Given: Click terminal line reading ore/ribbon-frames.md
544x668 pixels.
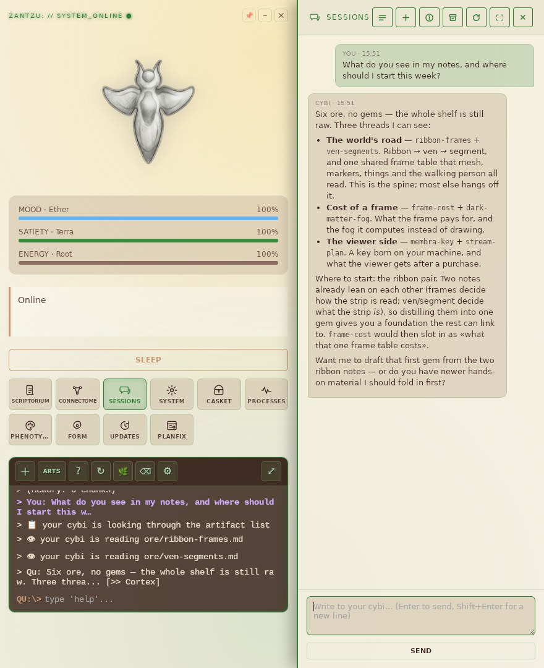Looking at the screenshot, I should click(x=130, y=539).
